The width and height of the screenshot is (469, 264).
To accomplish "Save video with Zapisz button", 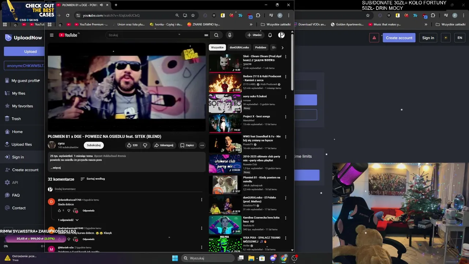I will pyautogui.click(x=187, y=145).
